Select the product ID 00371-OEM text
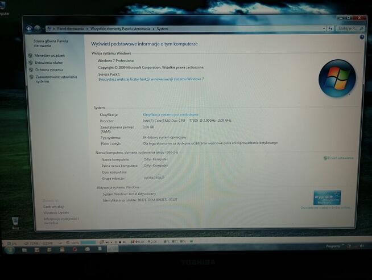 coord(158,200)
